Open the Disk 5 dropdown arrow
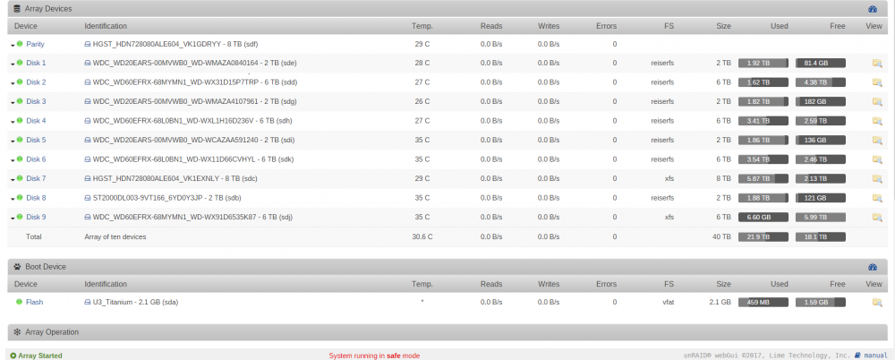895x360 pixels. point(13,141)
